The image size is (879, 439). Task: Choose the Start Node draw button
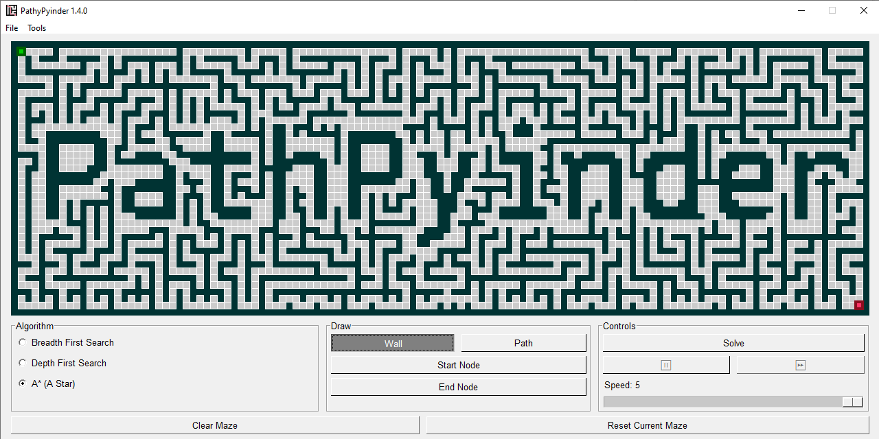[x=459, y=365]
